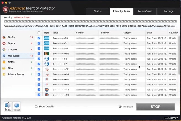
Task: Uncheck the row with value ending 24
Action: tap(39, 74)
